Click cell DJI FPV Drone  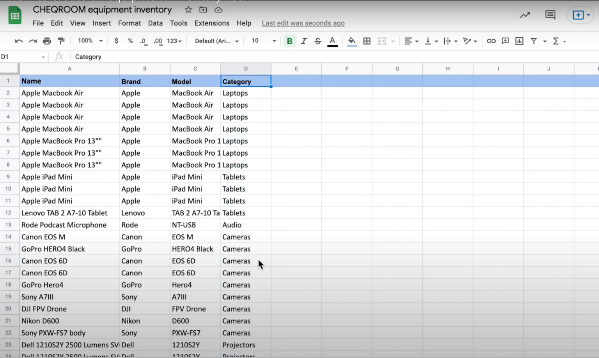70,309
